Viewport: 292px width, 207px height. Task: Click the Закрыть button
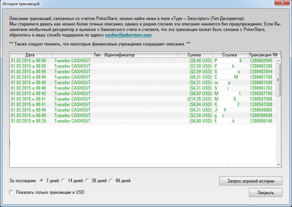[x=266, y=192]
